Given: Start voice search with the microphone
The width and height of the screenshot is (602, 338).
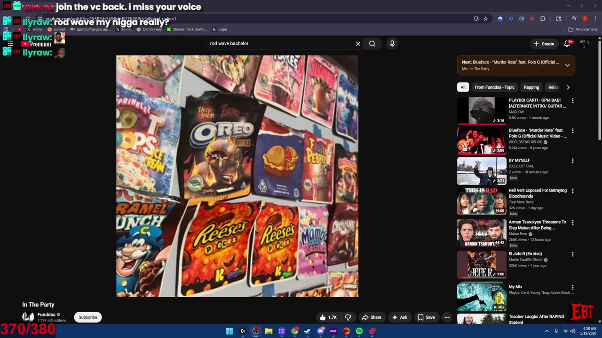Looking at the screenshot, I should (392, 44).
